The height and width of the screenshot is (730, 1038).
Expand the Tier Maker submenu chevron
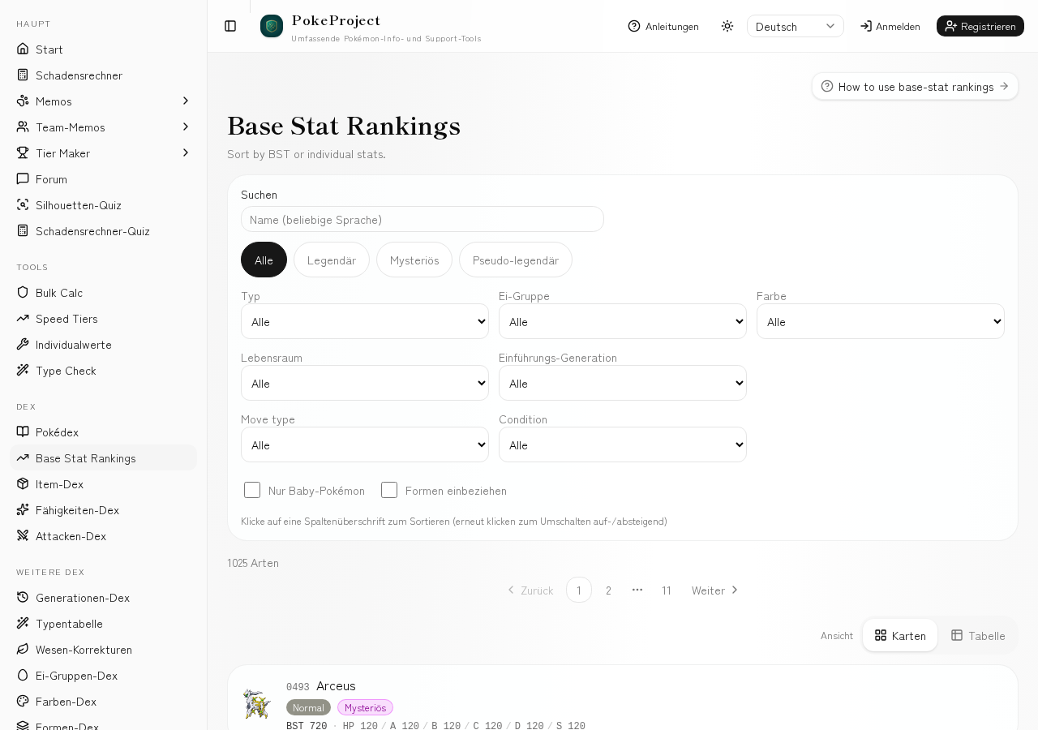(x=186, y=152)
